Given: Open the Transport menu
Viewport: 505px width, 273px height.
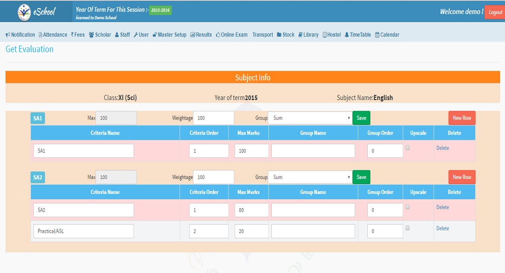Looking at the screenshot, I should coord(262,35).
